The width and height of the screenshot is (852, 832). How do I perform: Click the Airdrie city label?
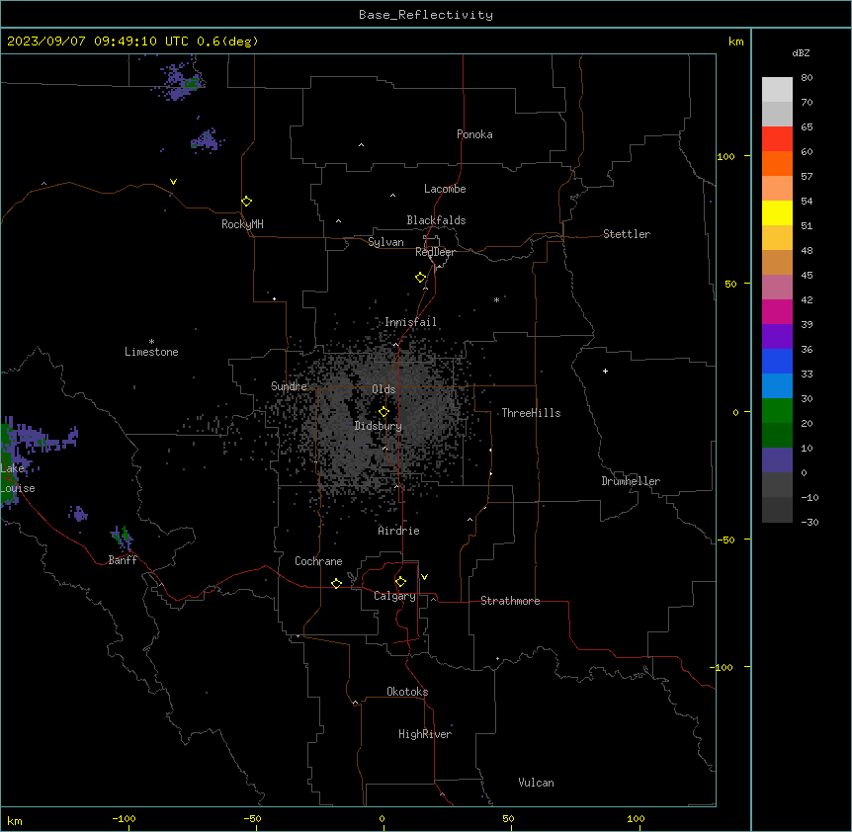(399, 531)
